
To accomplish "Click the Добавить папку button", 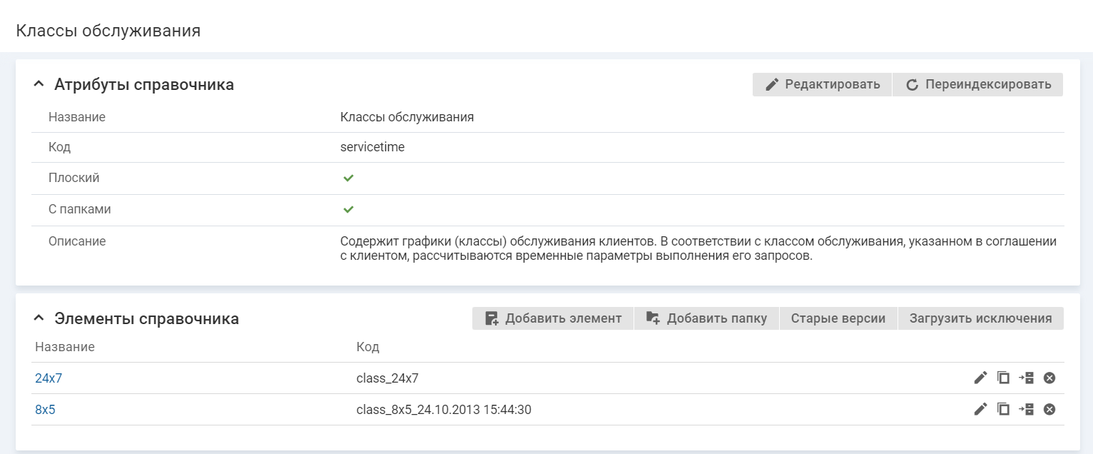I will tap(706, 318).
